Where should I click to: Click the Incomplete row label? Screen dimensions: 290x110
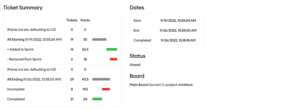[x=16, y=89]
